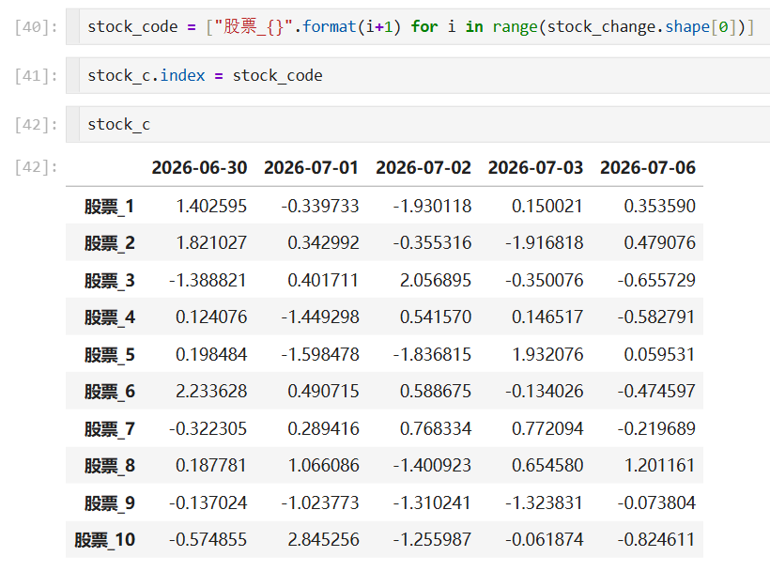
Task: Select column header 2026-07-03
Action: point(535,168)
